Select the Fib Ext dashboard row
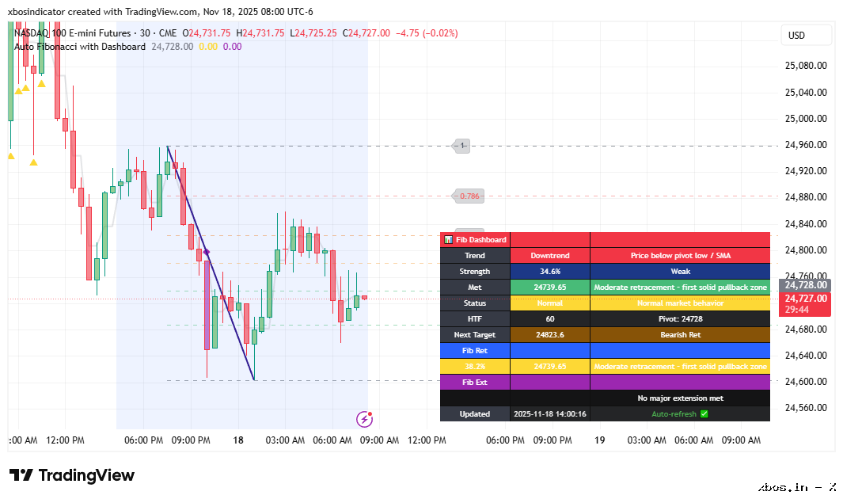Screen dimensions: 843x499 point(475,382)
